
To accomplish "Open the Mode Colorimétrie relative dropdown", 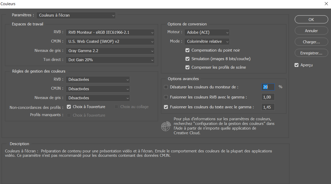I will point(207,41).
